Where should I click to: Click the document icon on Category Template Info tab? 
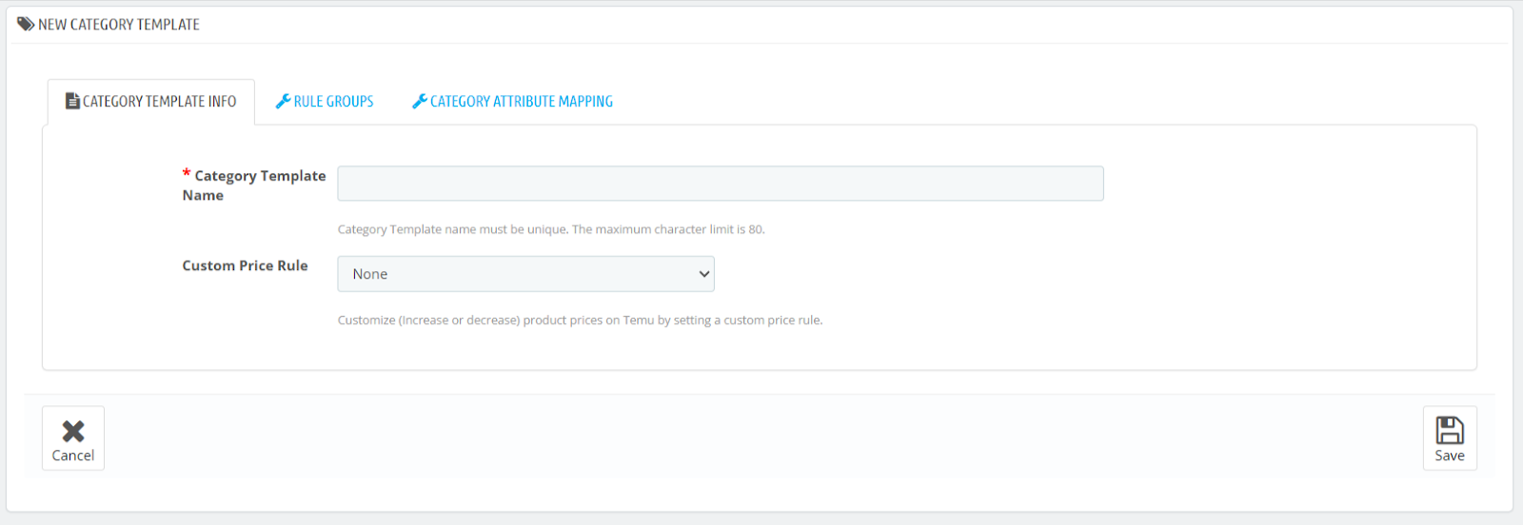coord(72,101)
